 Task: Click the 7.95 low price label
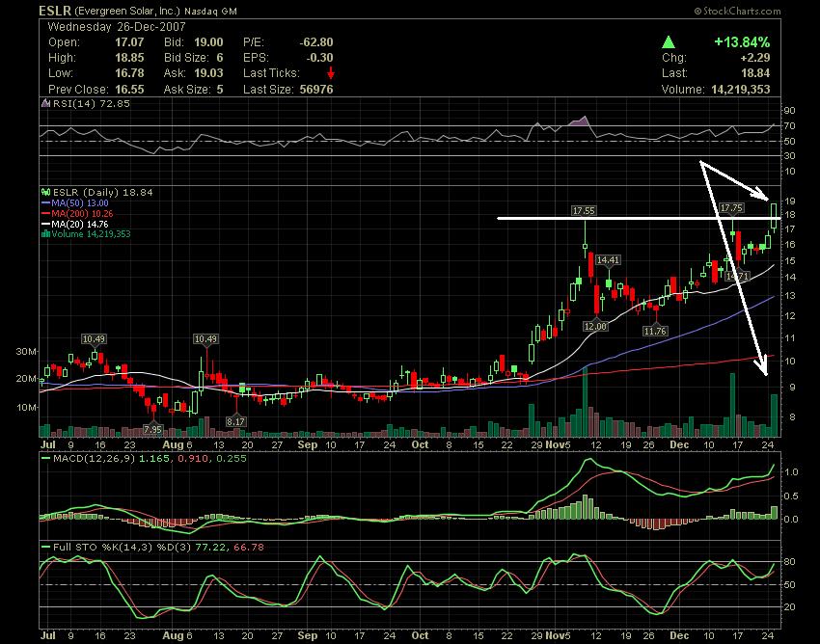(x=152, y=430)
